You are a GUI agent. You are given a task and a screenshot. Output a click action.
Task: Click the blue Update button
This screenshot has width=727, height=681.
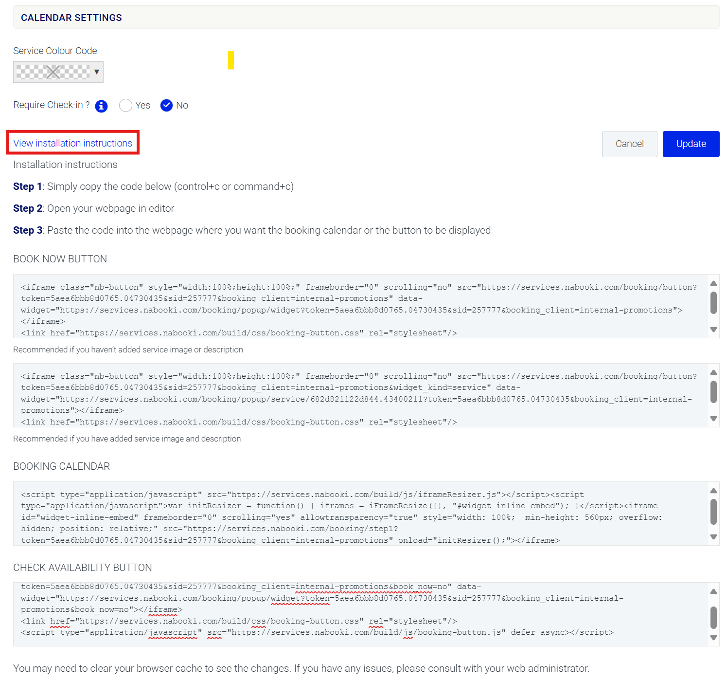click(x=691, y=144)
